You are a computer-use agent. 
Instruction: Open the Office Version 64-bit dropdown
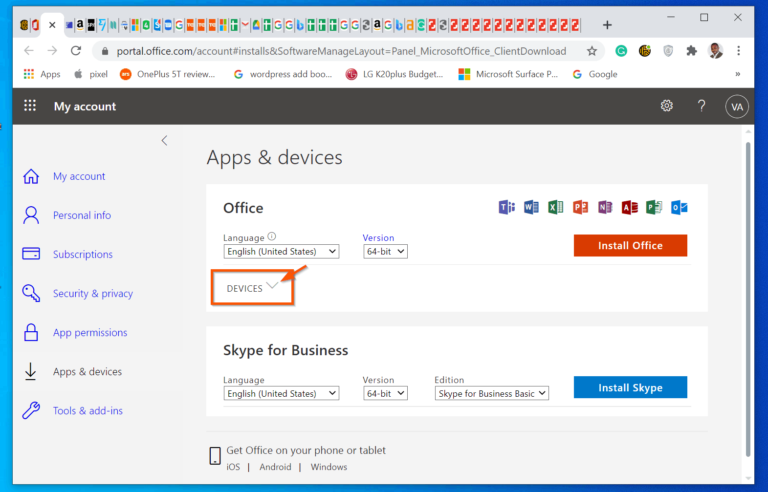(385, 252)
